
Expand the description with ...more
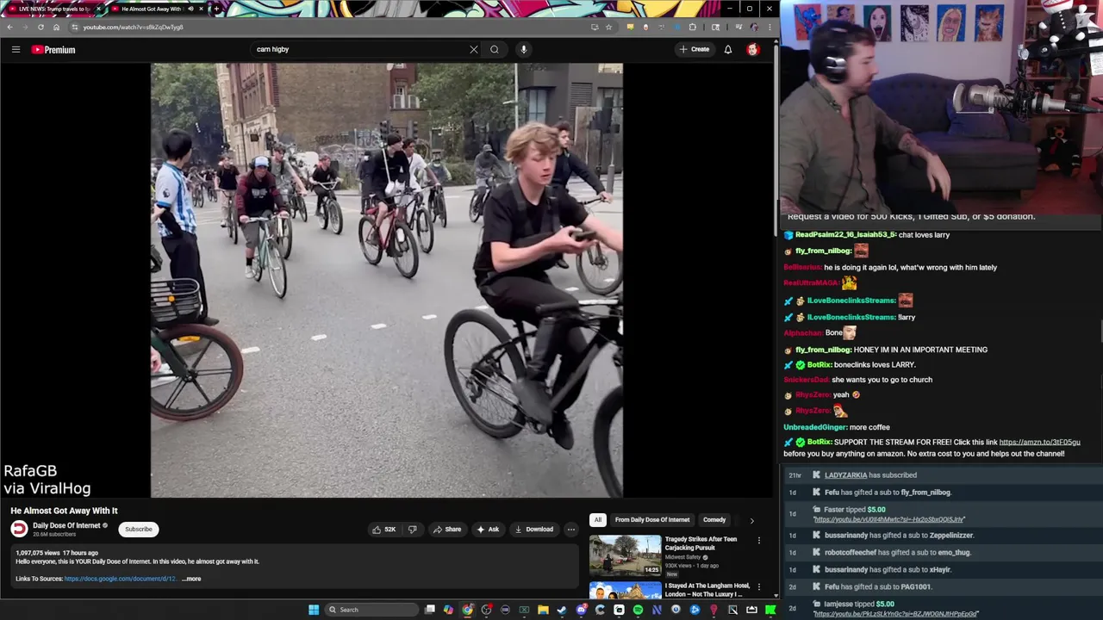coord(191,579)
